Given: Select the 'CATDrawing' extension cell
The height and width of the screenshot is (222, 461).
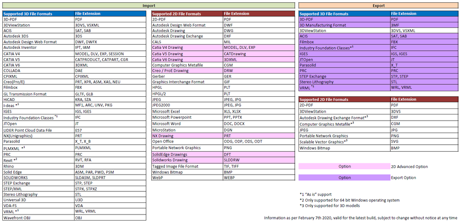Looking at the screenshot, I should click(259, 54).
